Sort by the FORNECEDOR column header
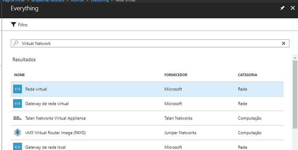 (176, 75)
